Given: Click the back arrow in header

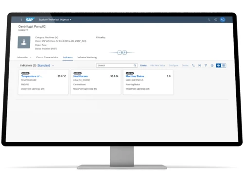Looking at the screenshot, I should click(21, 19).
